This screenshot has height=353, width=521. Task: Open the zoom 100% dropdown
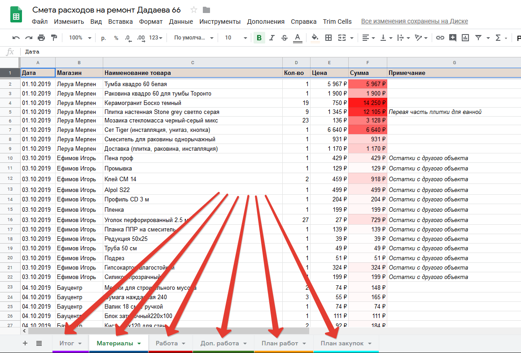[x=80, y=38]
